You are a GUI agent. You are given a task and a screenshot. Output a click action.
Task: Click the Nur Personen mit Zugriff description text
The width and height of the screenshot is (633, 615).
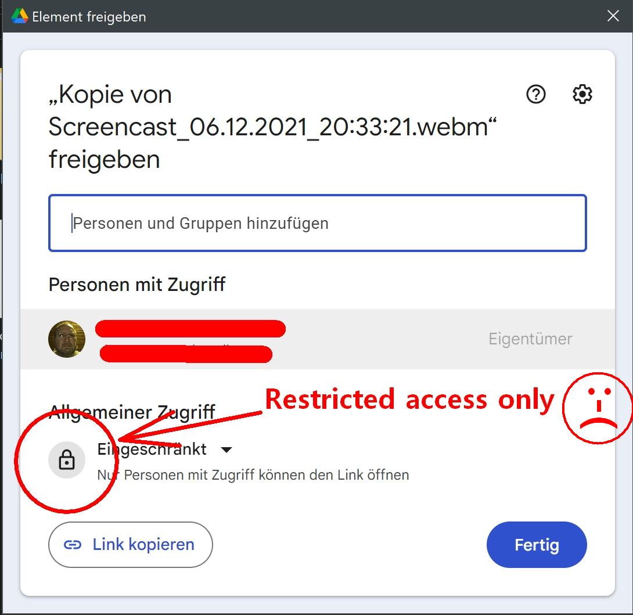click(253, 475)
